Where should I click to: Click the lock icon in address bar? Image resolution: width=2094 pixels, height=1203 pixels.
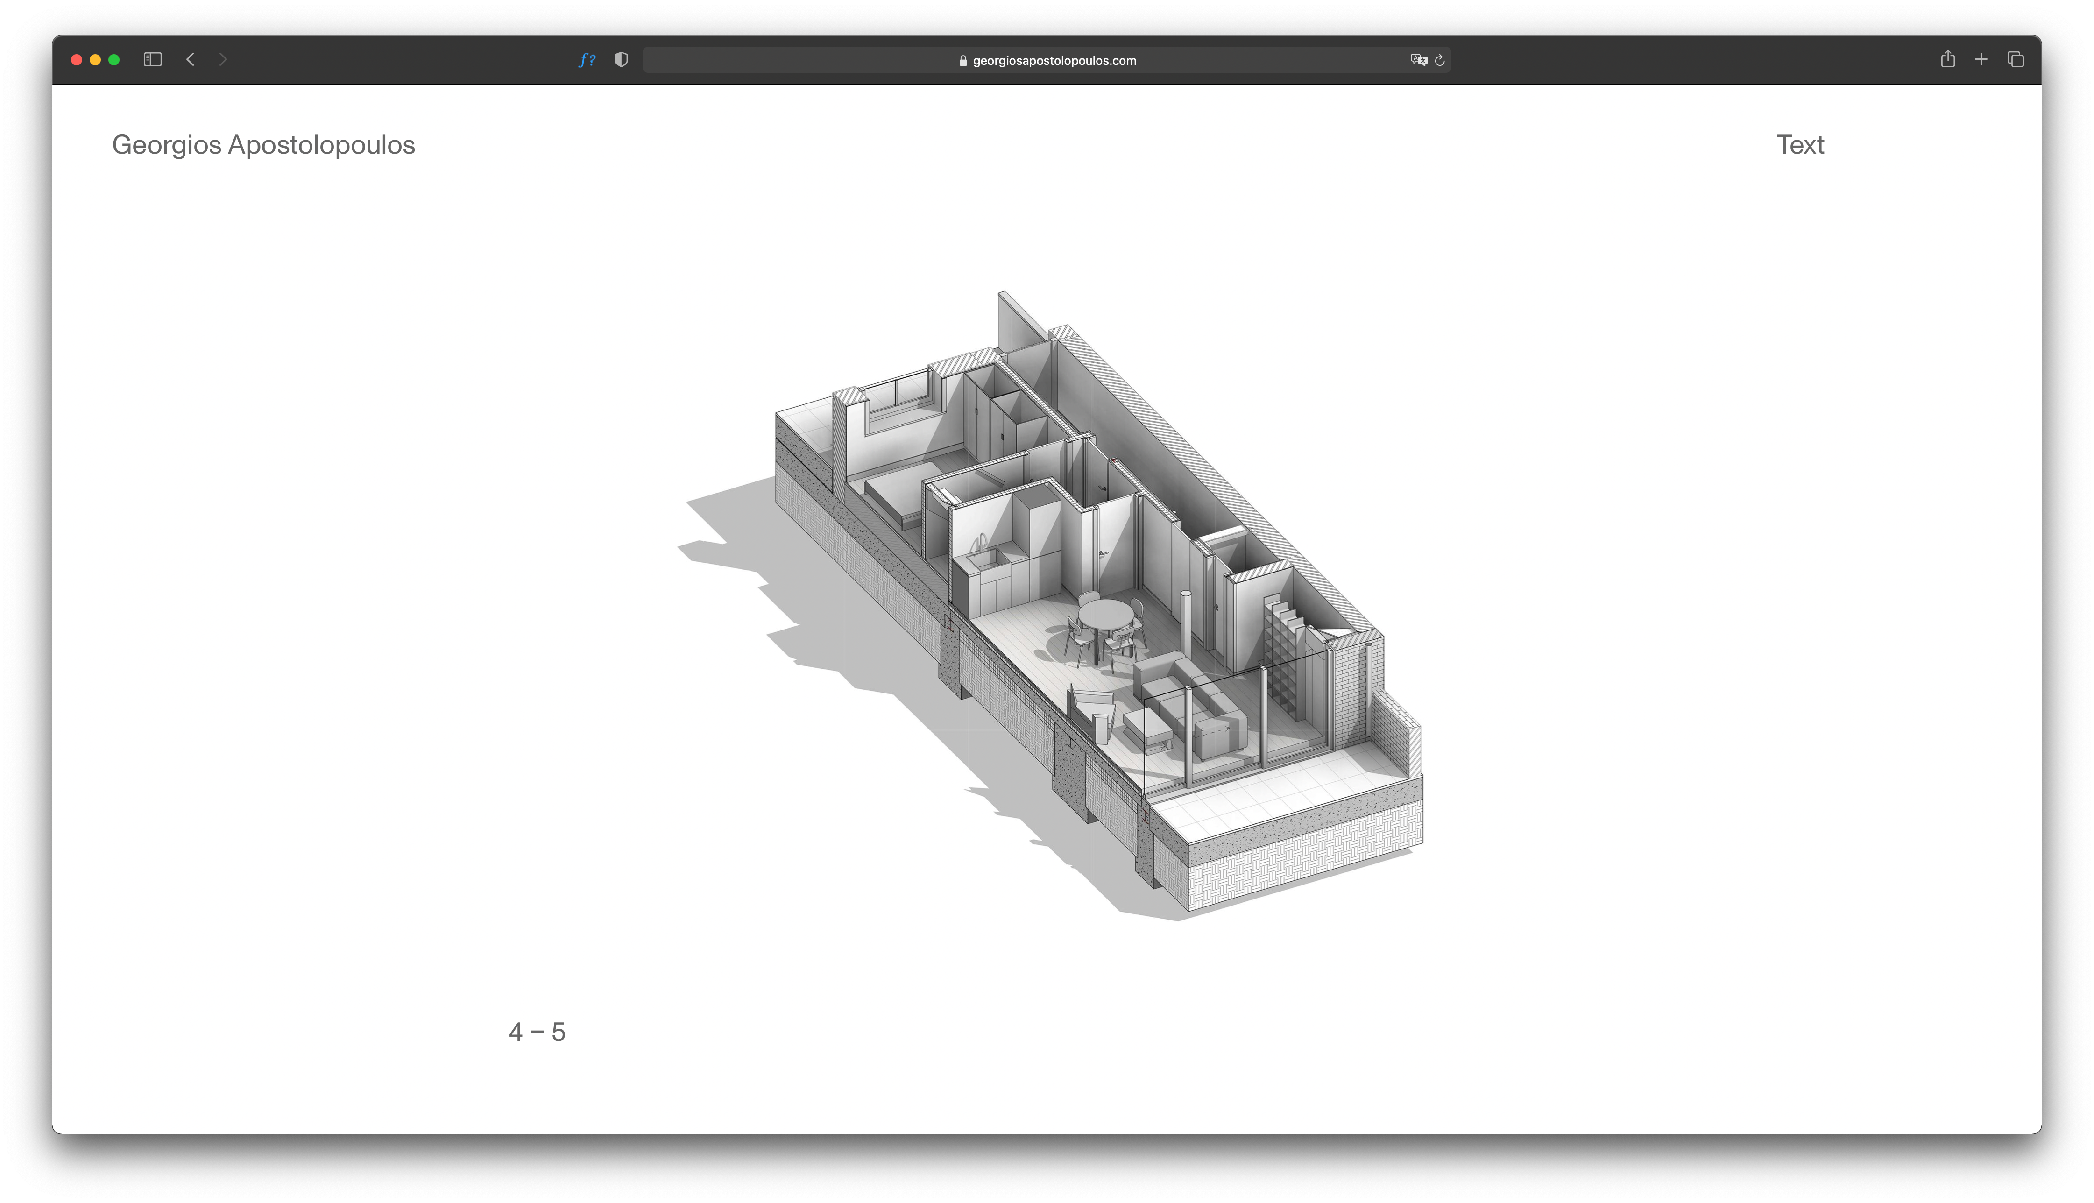click(962, 60)
